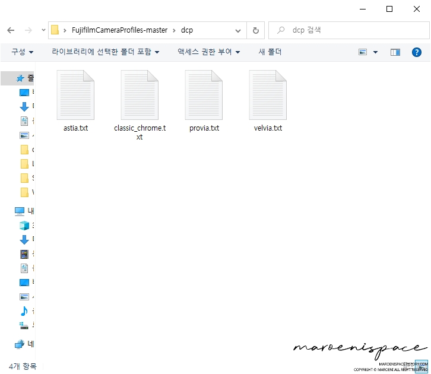This screenshot has height=374, width=431.
Task: Click the dcp breadcrumb segment
Action: [187, 30]
